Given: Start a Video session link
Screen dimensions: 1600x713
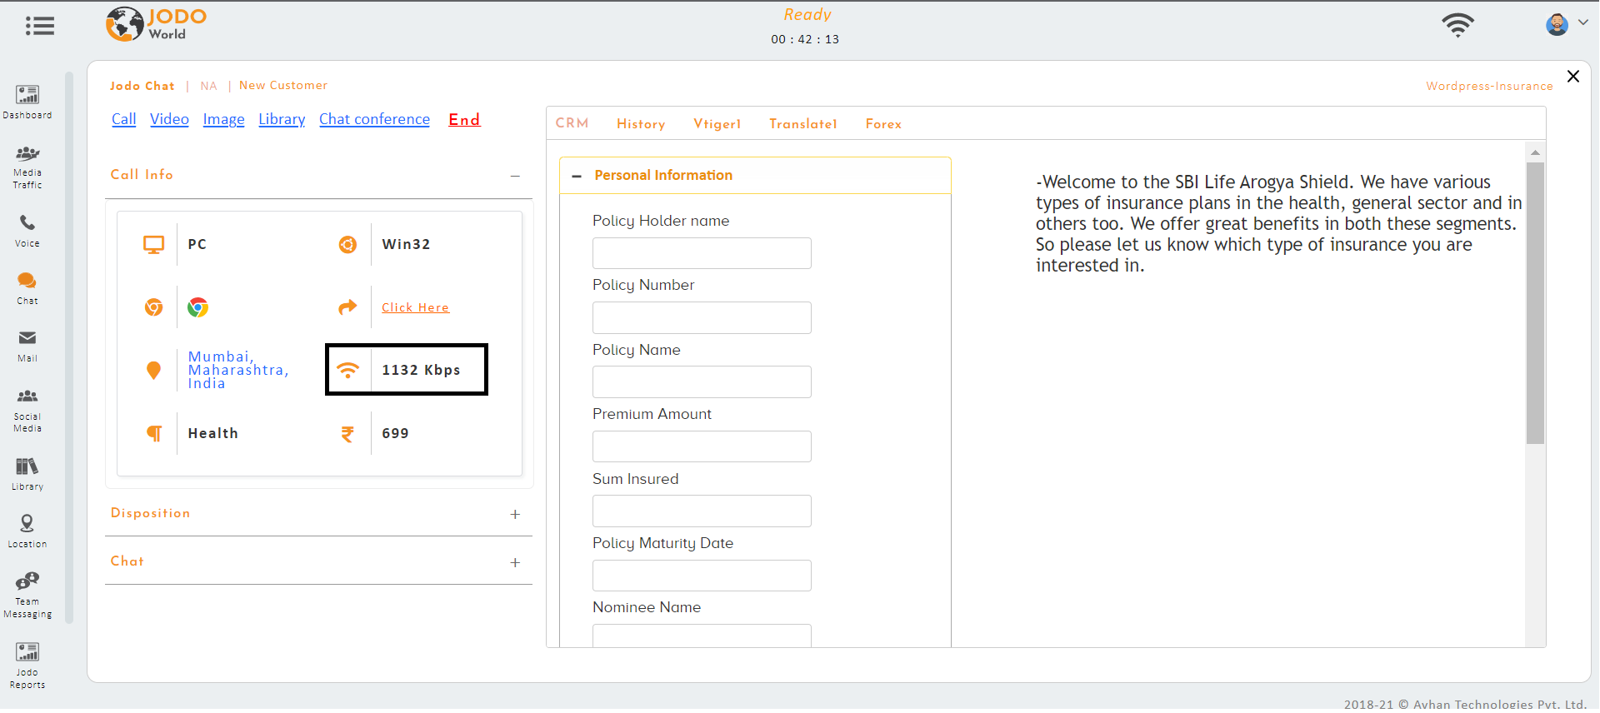Looking at the screenshot, I should 169,119.
